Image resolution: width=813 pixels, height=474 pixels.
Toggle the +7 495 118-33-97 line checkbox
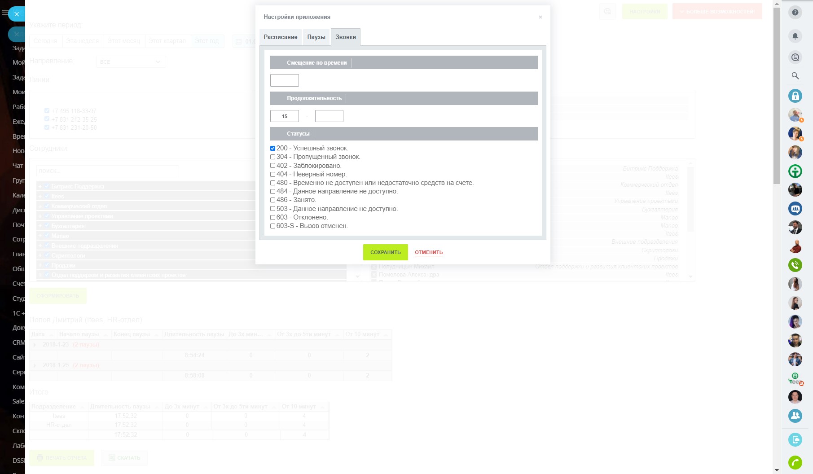coord(47,110)
